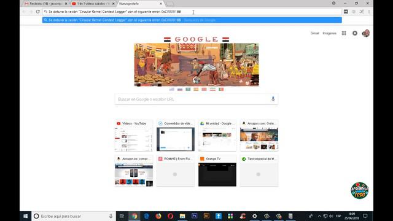Open the Convertidor de vídeo shortcut tile
Image resolution: width=393 pixels, height=221 pixels.
176,135
